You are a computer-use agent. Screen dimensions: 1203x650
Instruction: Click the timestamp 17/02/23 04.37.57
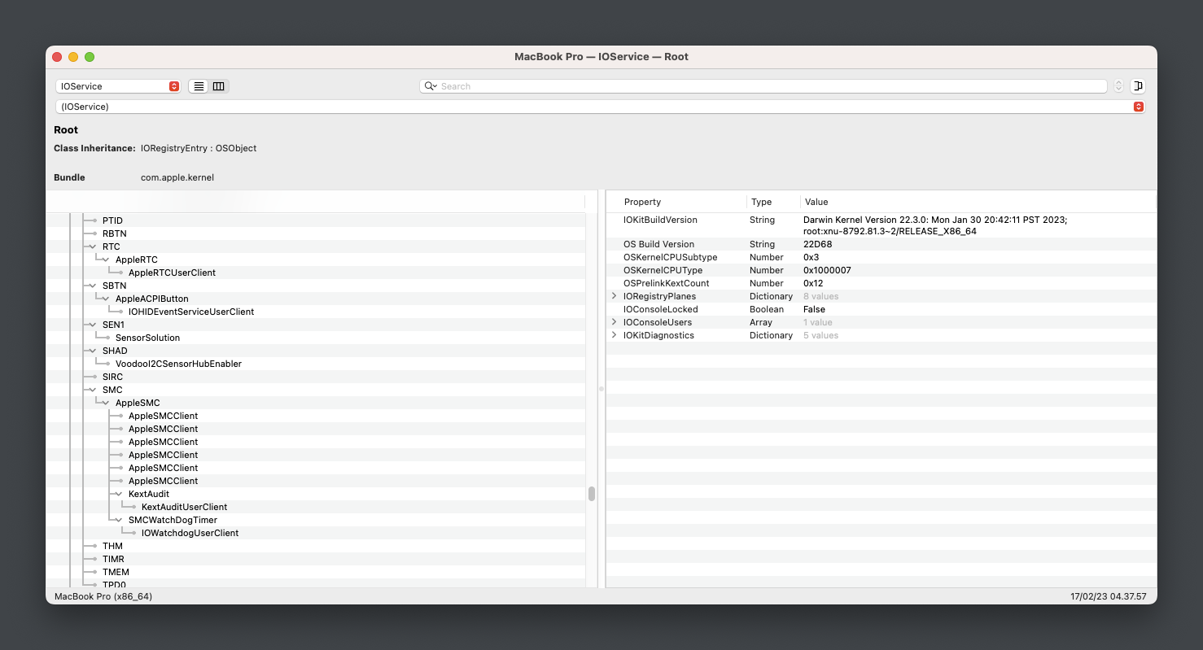coord(1109,596)
